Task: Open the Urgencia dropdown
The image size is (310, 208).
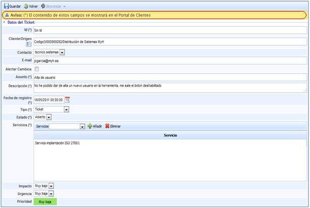Action: click(x=51, y=193)
